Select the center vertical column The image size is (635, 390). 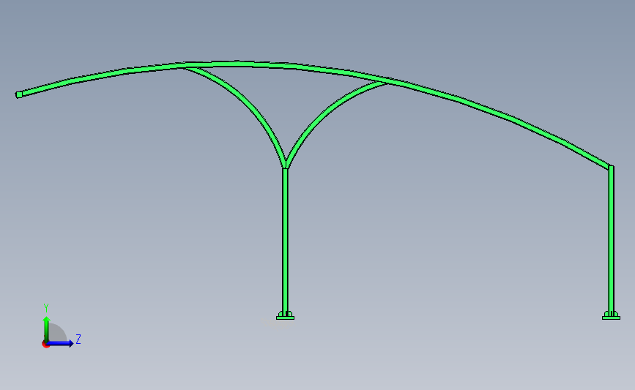coord(285,241)
